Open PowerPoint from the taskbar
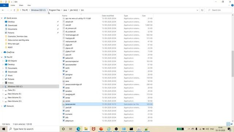Image resolution: width=234 pixels, height=132 pixels. pyautogui.click(x=101, y=129)
